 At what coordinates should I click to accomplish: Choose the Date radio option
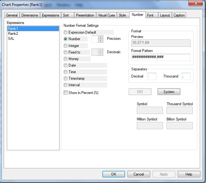65,65
